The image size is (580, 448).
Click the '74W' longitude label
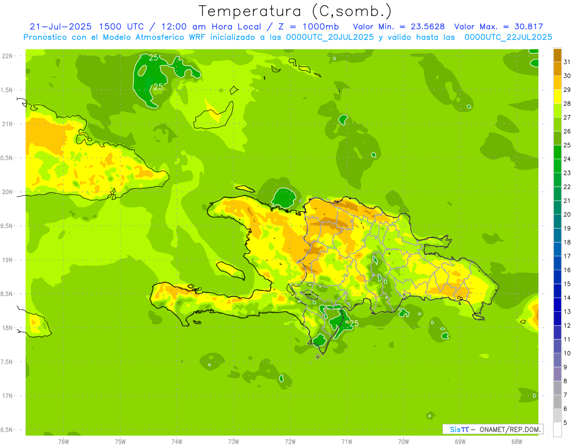coord(177,441)
